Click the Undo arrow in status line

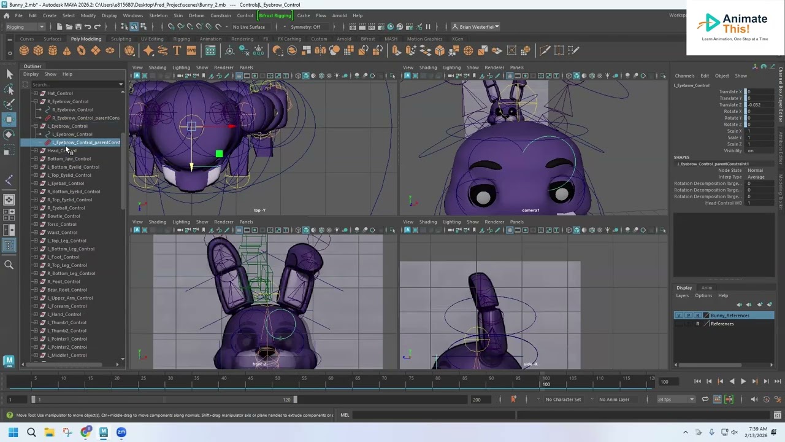88,26
